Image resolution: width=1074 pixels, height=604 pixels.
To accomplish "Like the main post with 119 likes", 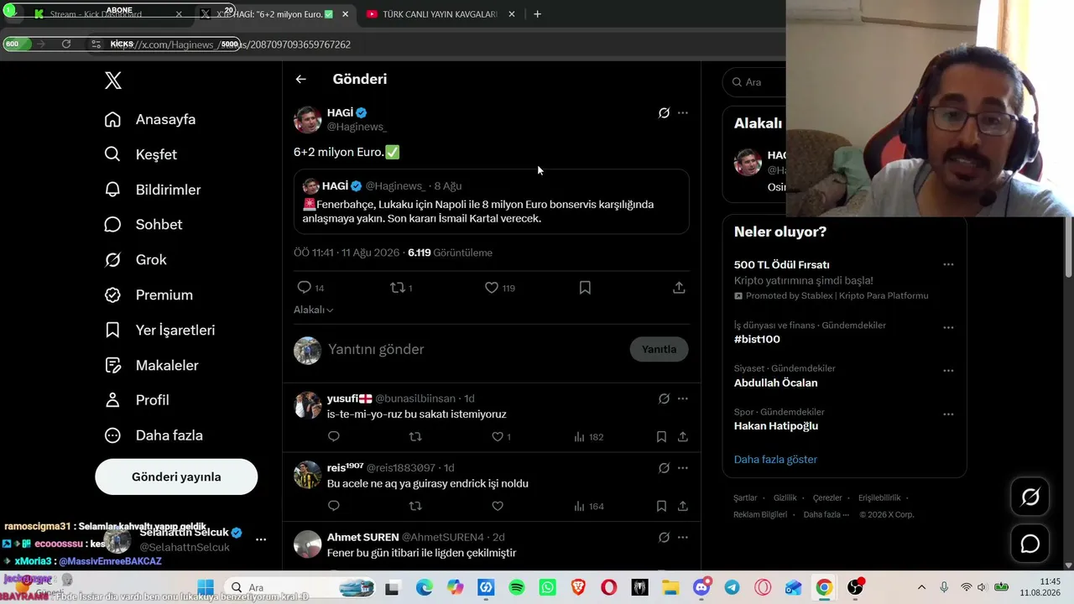I will 499,288.
